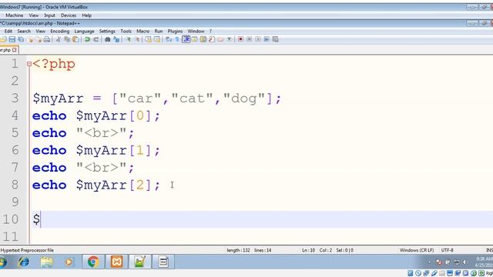Click line number 9 in the margin
The width and height of the screenshot is (493, 277).
(15, 202)
